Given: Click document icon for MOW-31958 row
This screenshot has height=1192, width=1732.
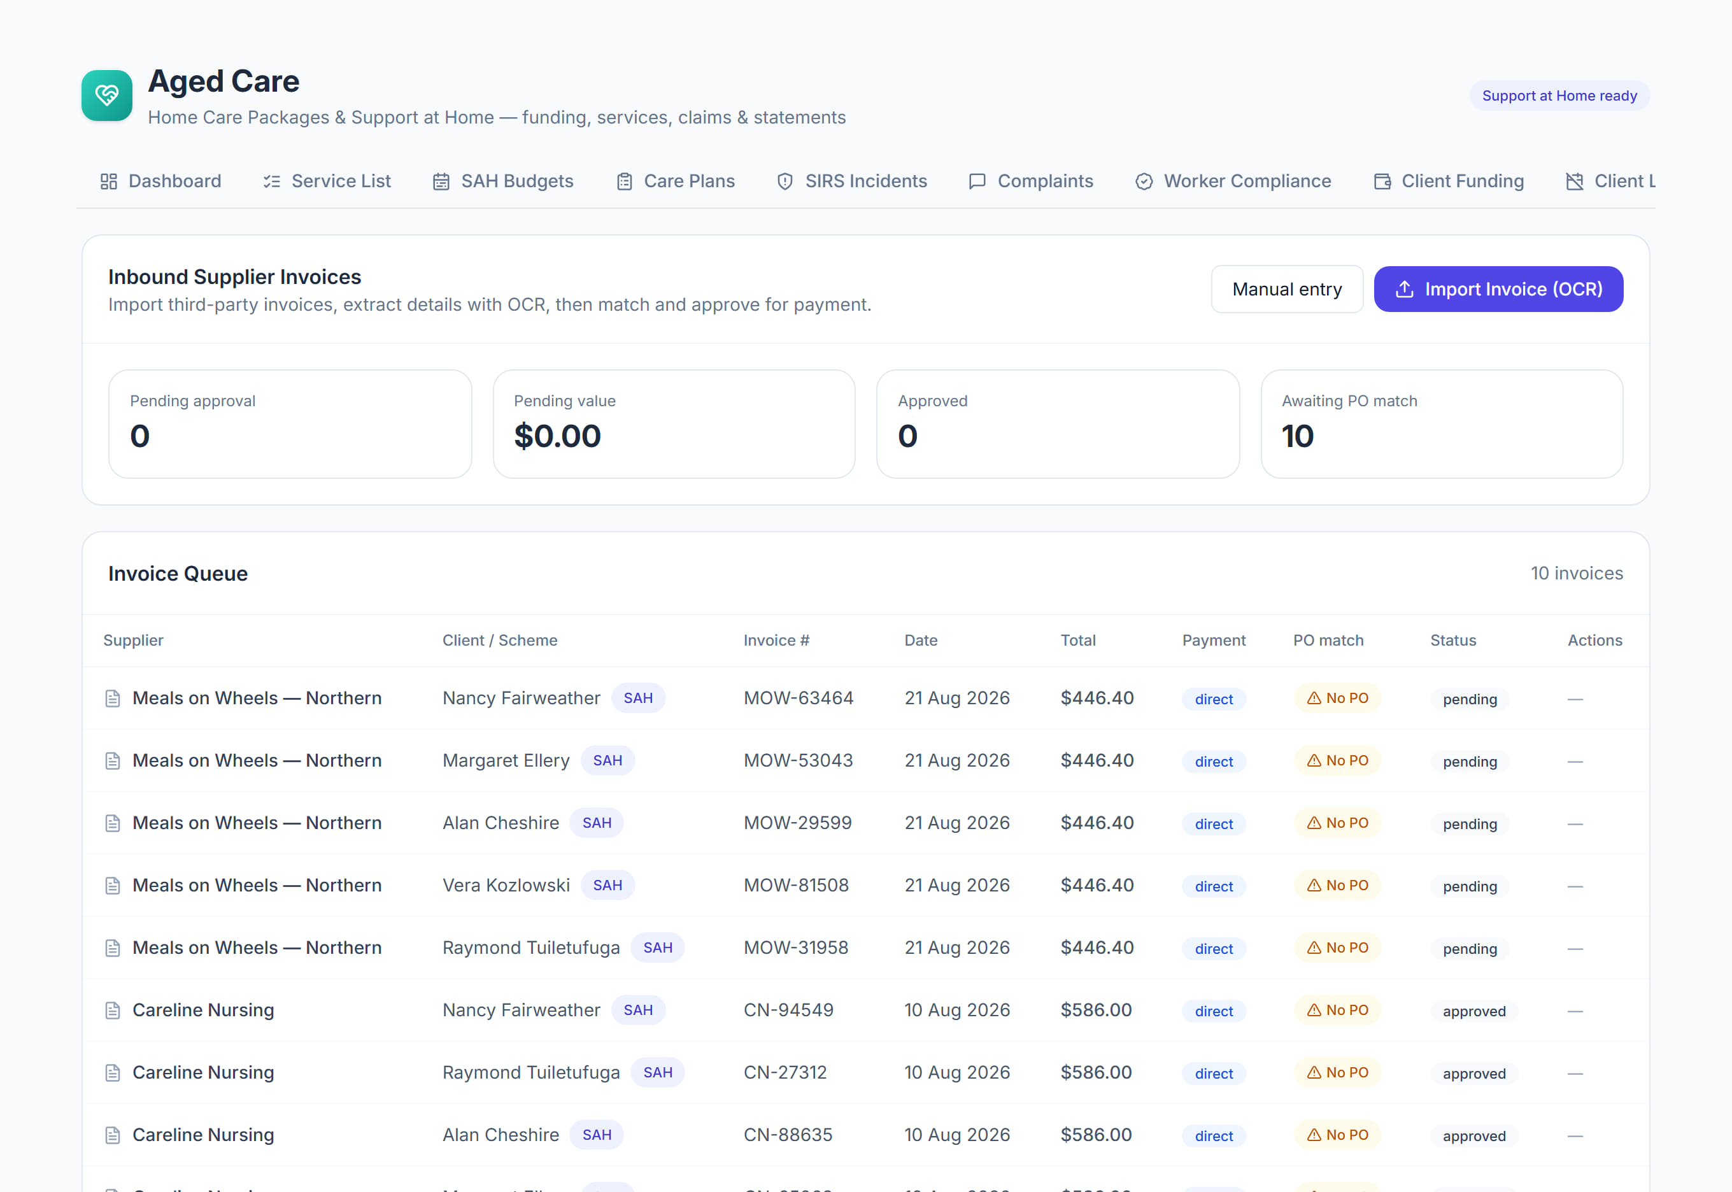Looking at the screenshot, I should (113, 947).
